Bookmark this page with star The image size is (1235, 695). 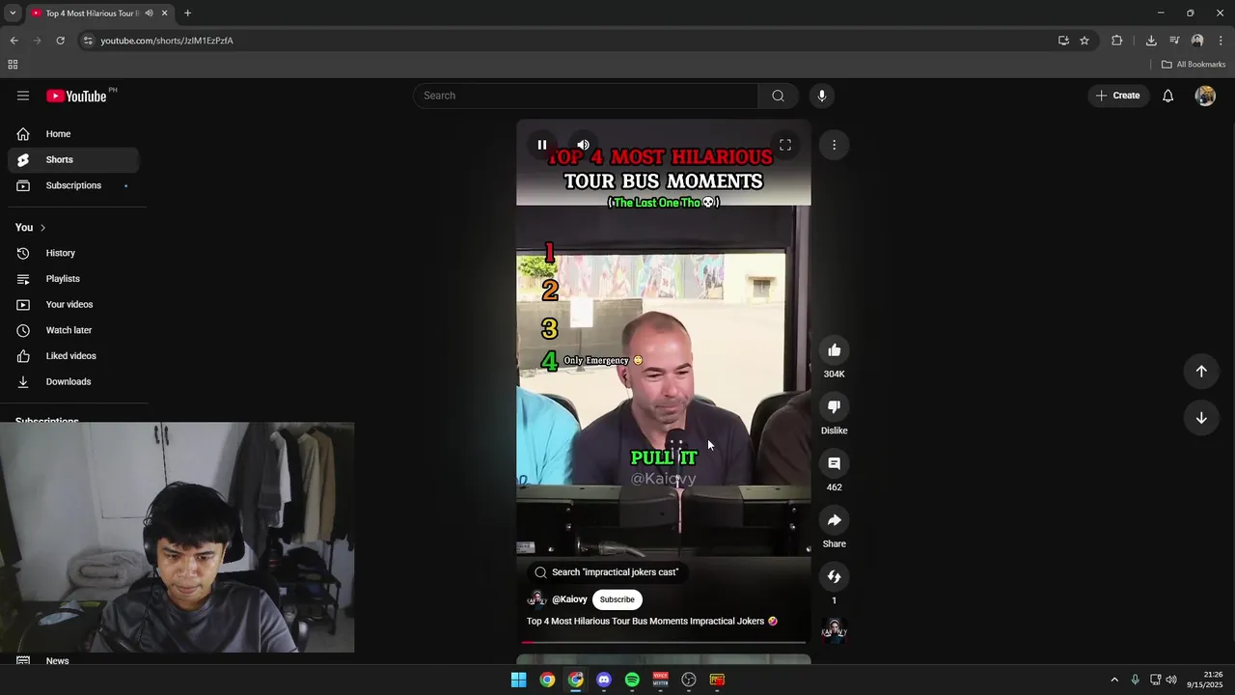tap(1084, 41)
